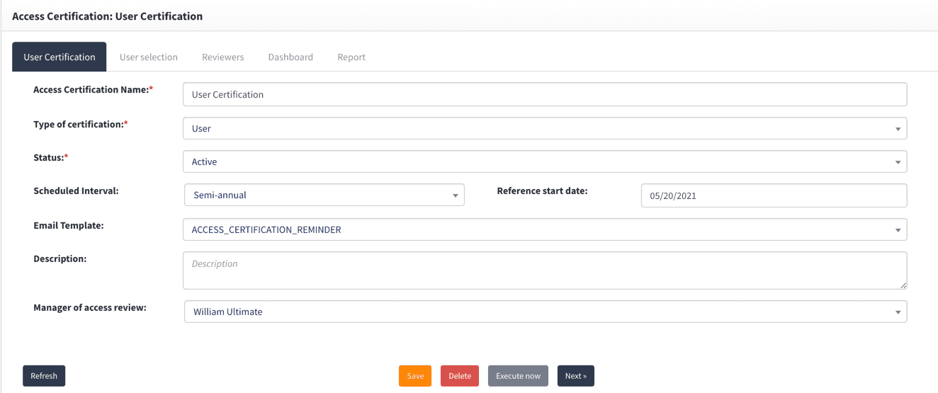938x393 pixels.
Task: Open the Type of certification dropdown
Action: 544,128
